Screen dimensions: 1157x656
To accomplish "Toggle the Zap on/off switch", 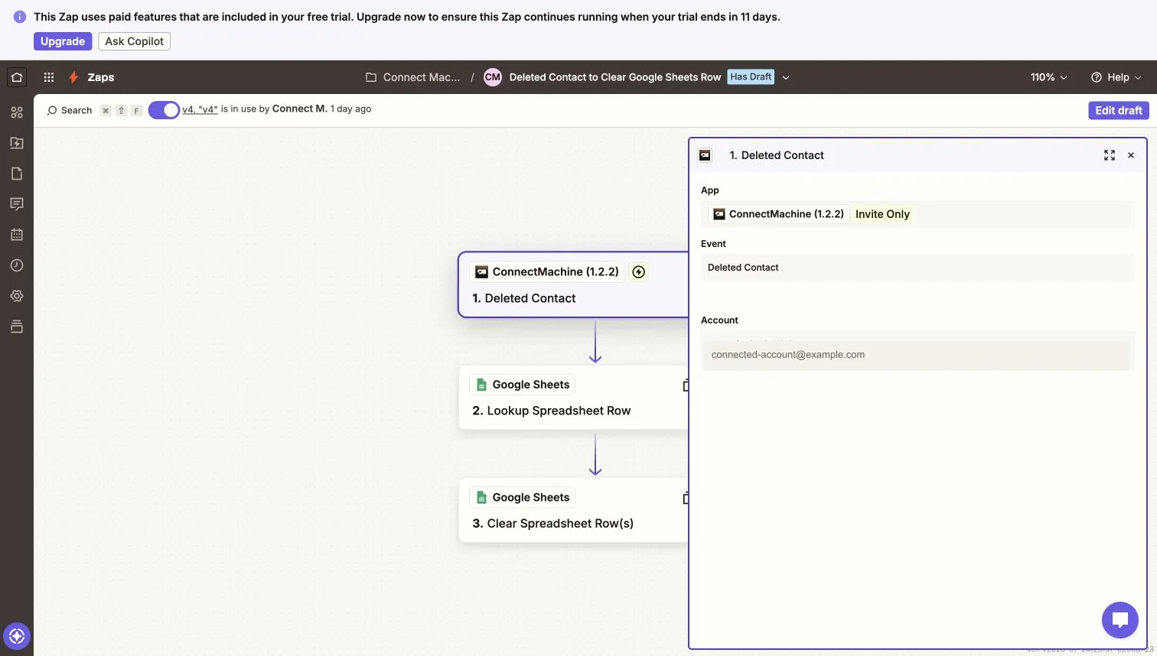I will click(x=164, y=110).
